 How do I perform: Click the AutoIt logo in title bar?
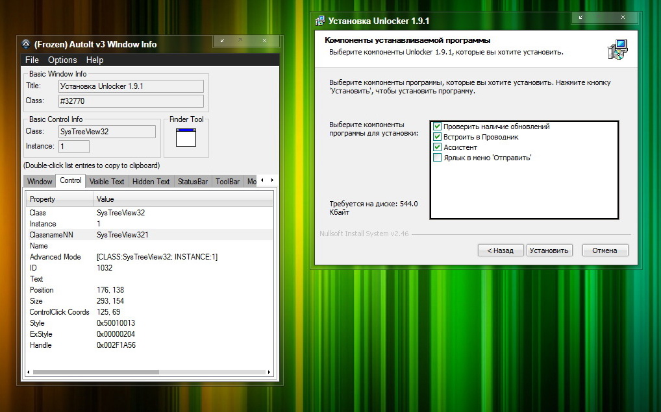tap(26, 44)
